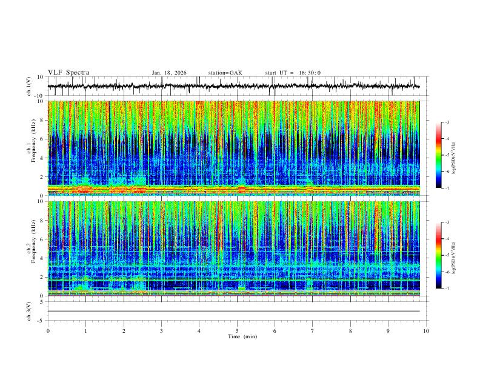Click the time axis tick label "7"
Viewport: 480px width, 371px height.
313,331
